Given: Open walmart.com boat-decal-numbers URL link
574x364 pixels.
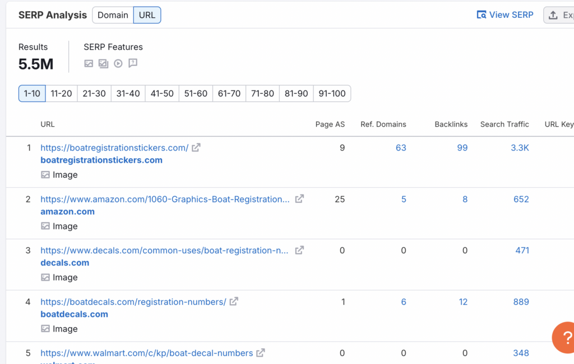Looking at the screenshot, I should click(146, 353).
